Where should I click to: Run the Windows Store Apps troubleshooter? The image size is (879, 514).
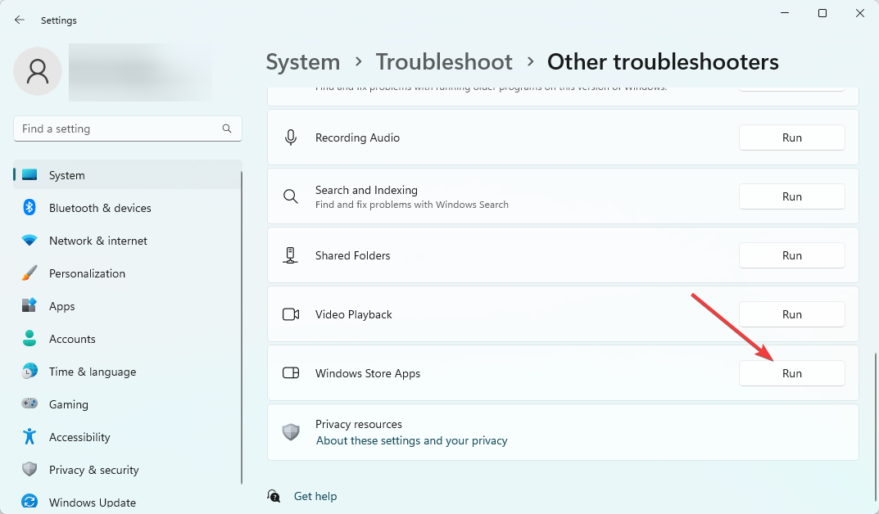click(x=791, y=373)
